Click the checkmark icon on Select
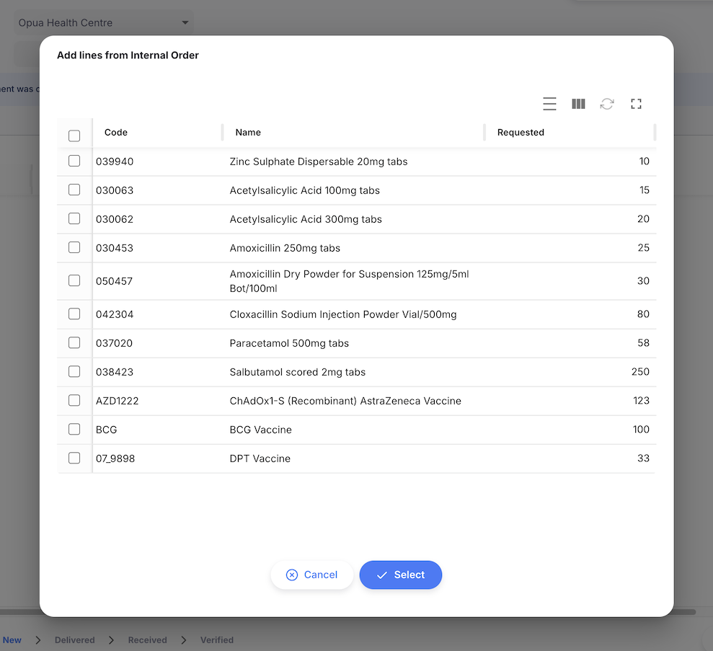 (383, 575)
